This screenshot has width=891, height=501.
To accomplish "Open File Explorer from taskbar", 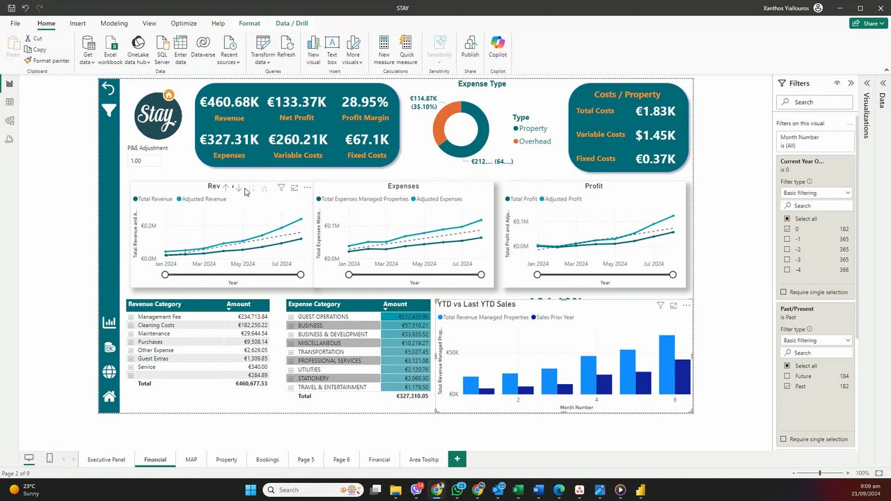I will [x=395, y=490].
